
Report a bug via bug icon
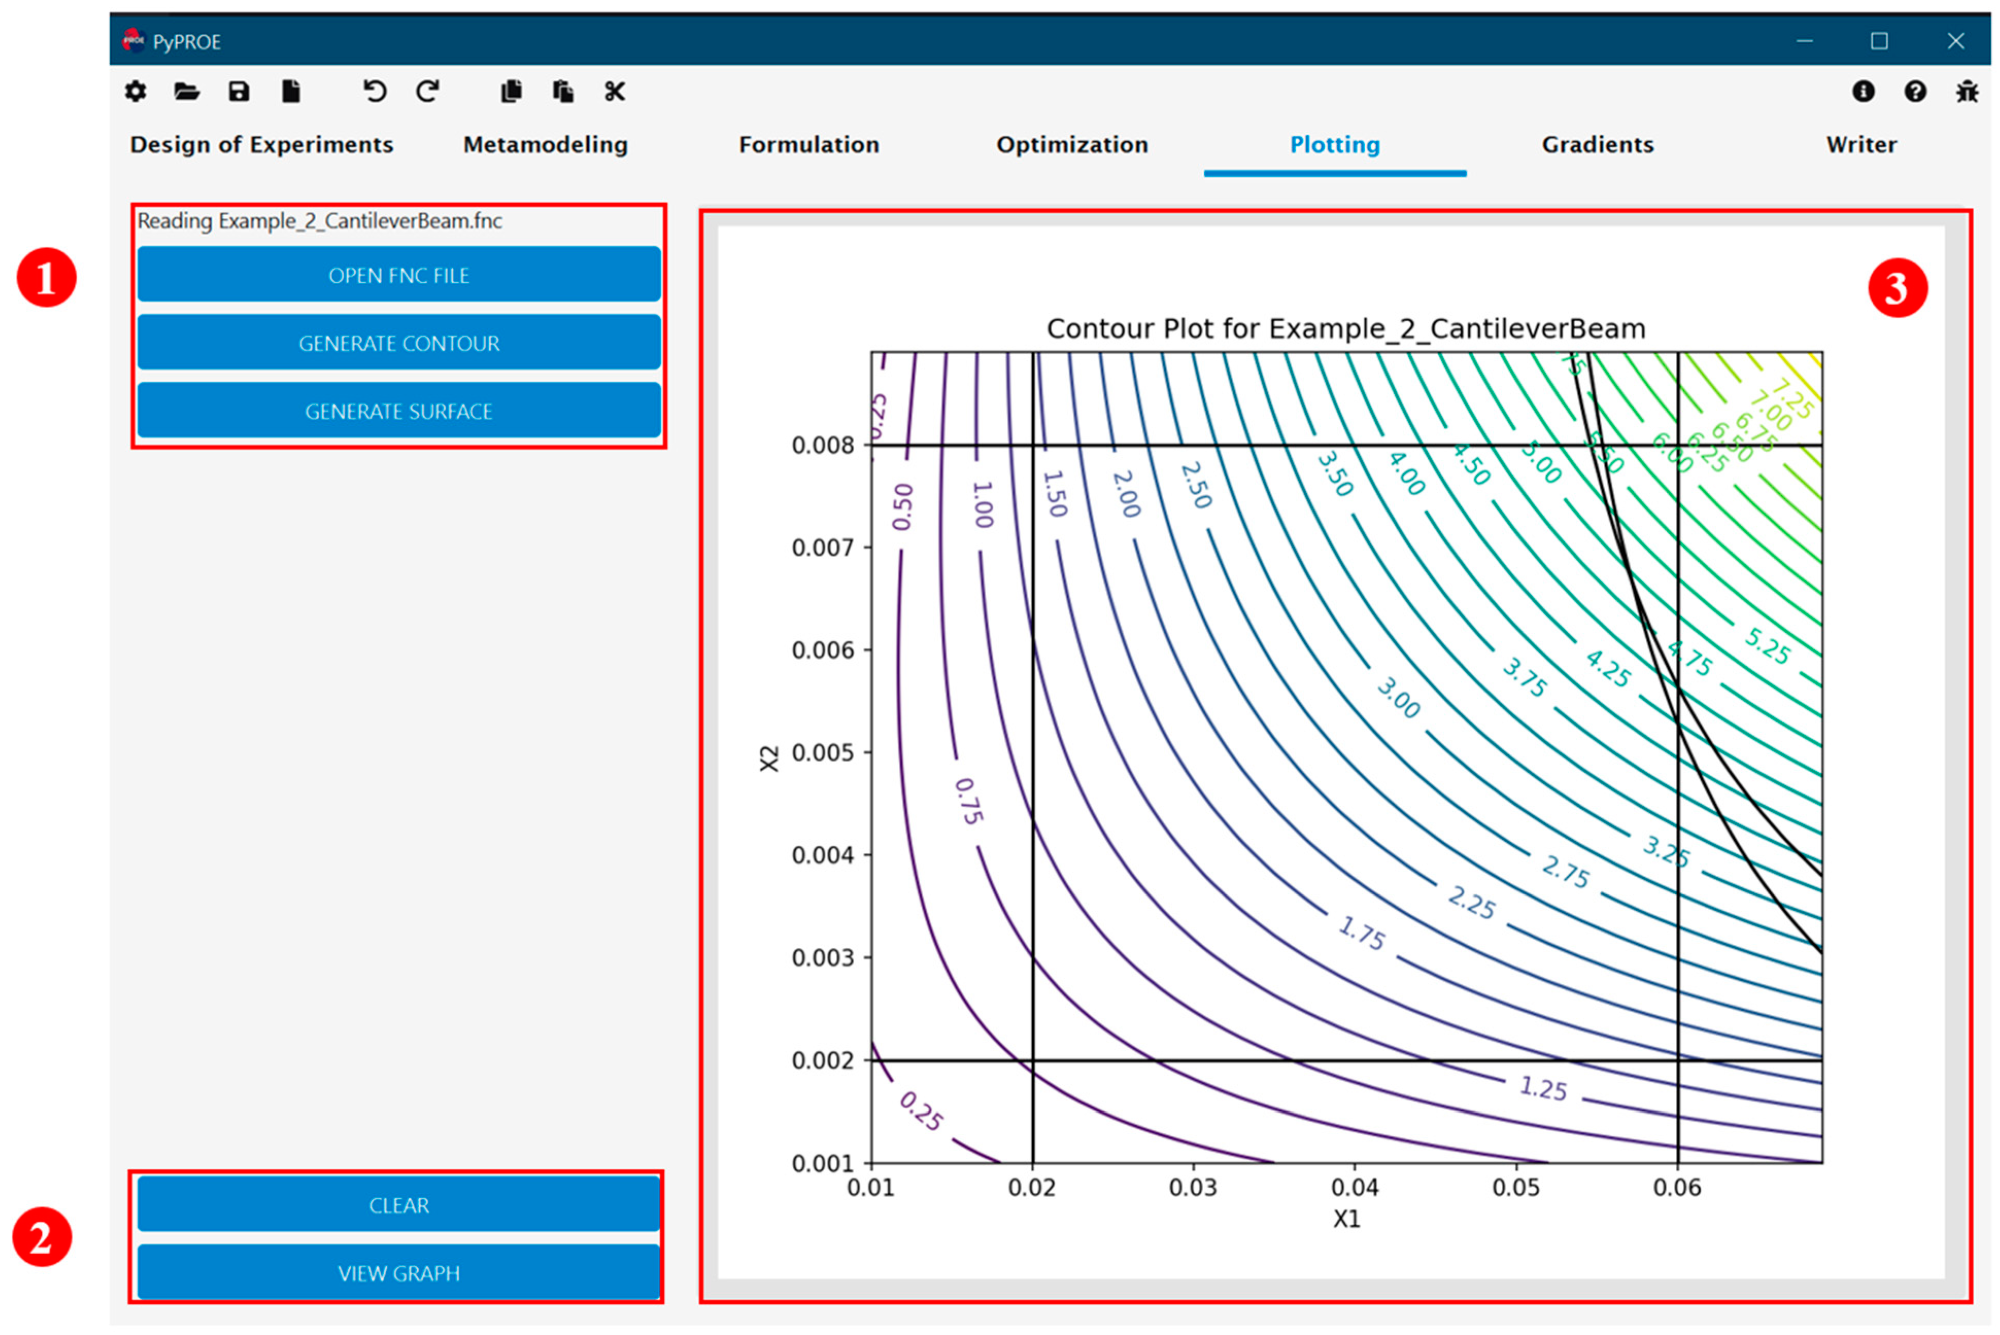pyautogui.click(x=1967, y=91)
